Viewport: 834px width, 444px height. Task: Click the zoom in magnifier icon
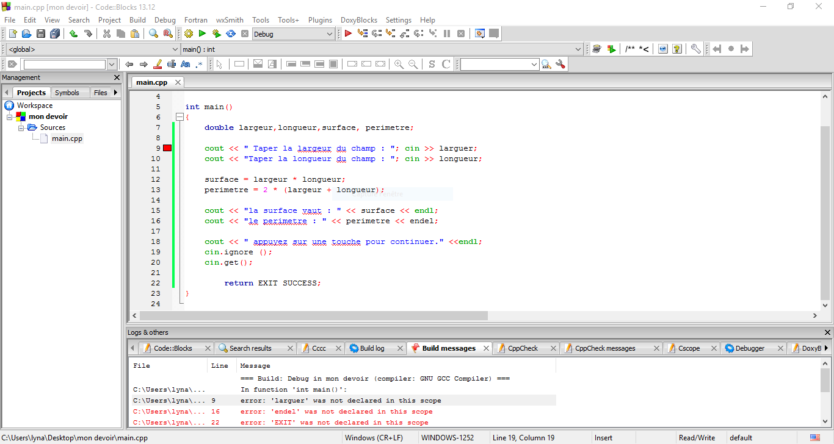(399, 64)
